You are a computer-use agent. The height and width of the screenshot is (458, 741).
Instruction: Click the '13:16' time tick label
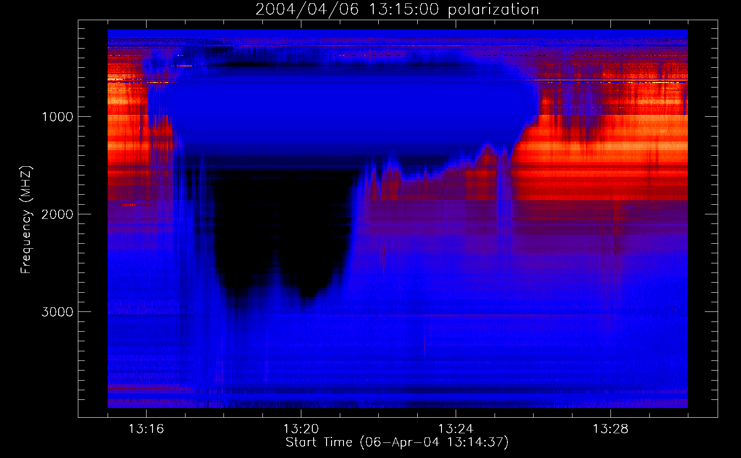pyautogui.click(x=146, y=429)
